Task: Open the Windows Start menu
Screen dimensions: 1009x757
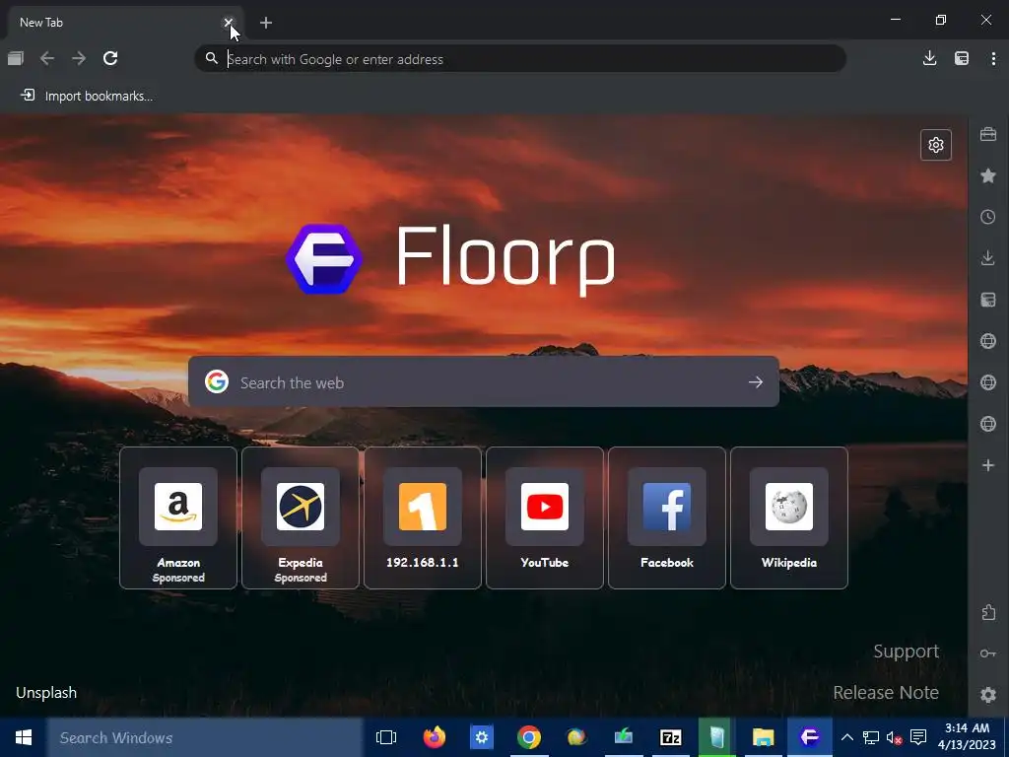Action: coord(24,737)
